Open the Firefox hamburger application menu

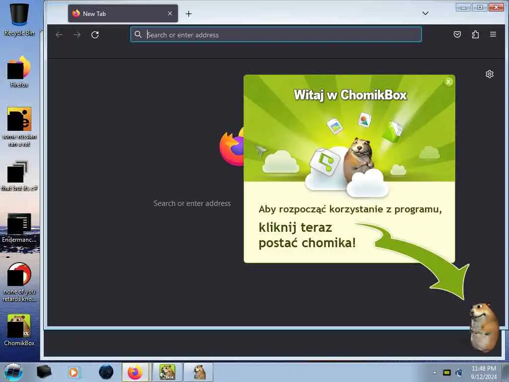tap(493, 34)
